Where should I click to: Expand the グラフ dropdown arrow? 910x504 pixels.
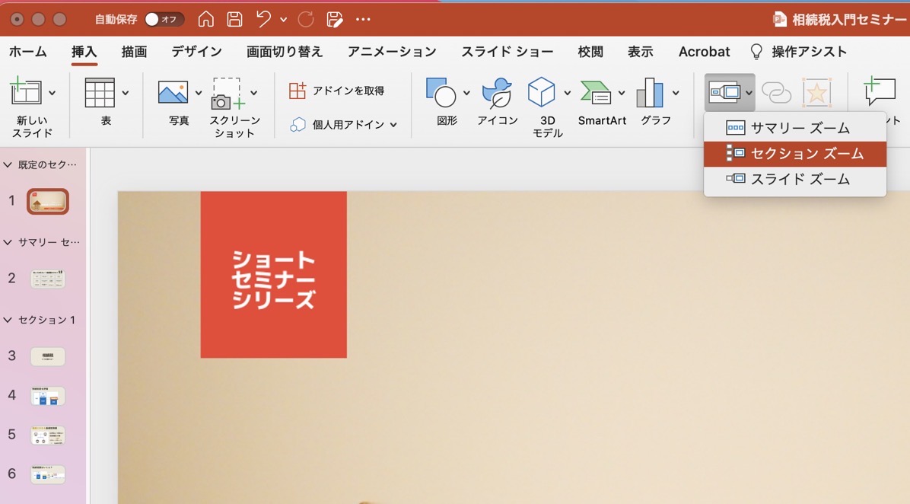676,93
